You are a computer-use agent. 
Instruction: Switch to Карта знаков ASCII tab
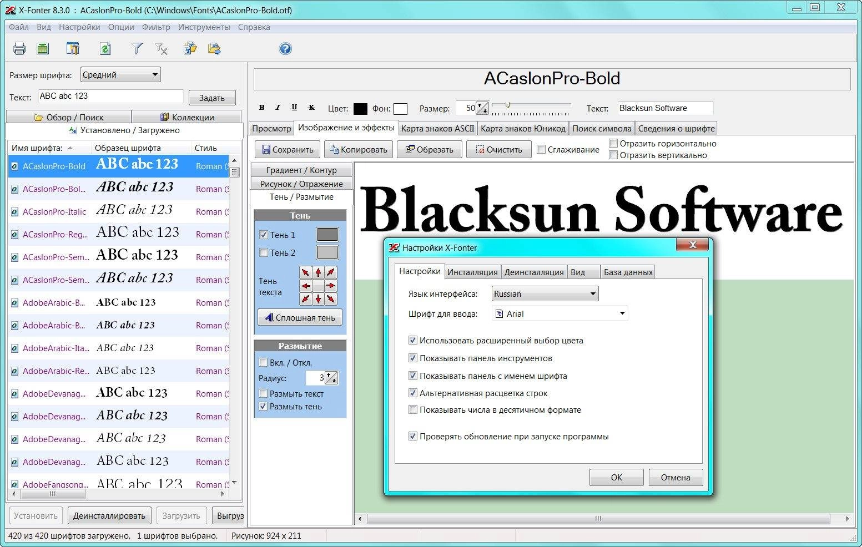(x=437, y=128)
